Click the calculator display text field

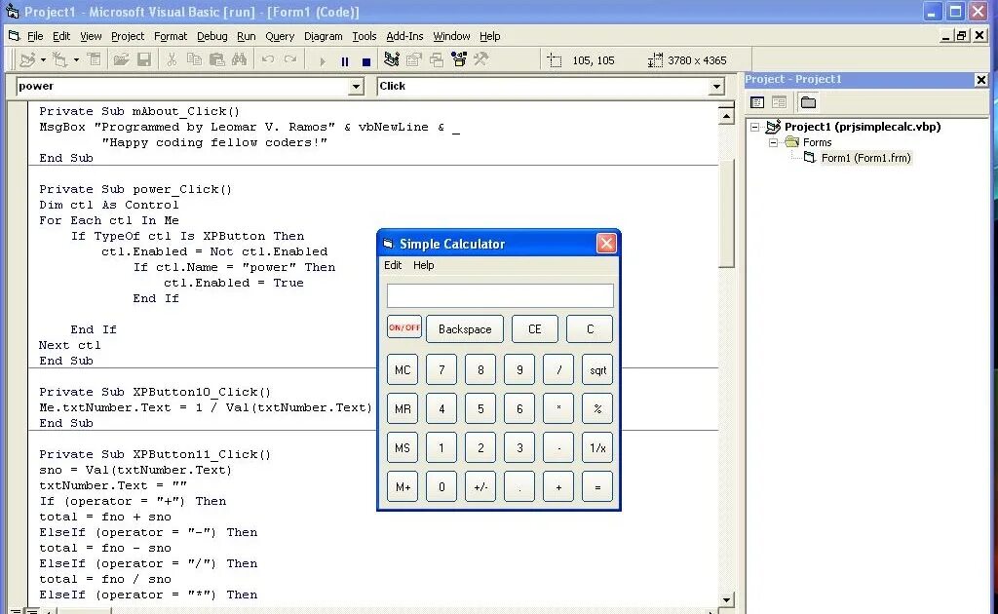[500, 296]
